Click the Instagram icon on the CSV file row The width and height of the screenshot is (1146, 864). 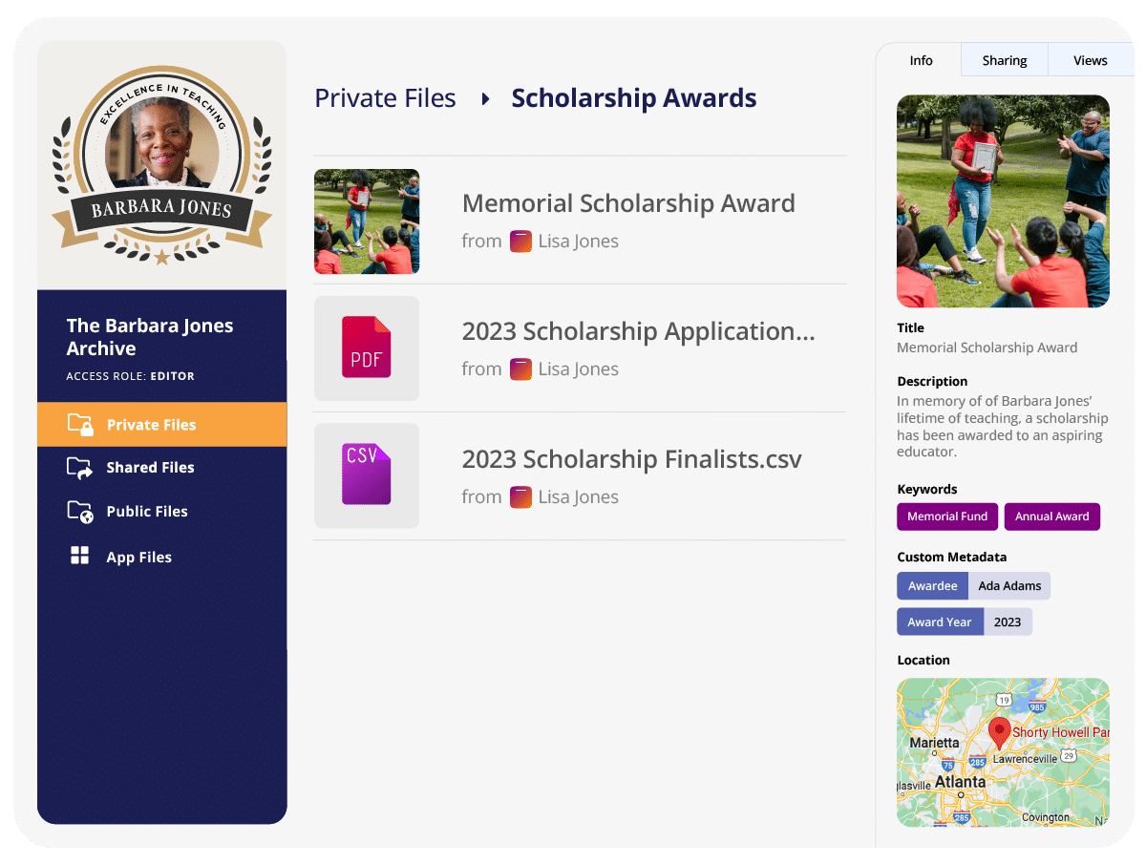click(x=520, y=496)
